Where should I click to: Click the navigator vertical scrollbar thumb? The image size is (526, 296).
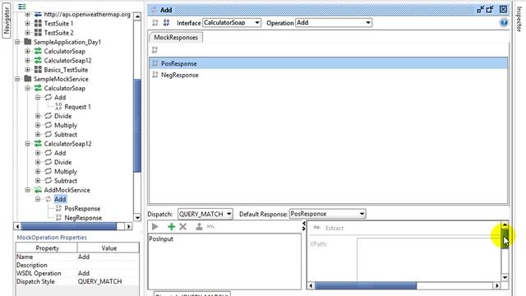click(x=137, y=126)
